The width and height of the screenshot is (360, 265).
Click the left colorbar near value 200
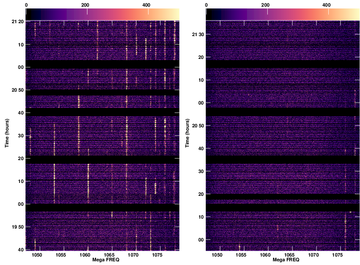pos(87,14)
